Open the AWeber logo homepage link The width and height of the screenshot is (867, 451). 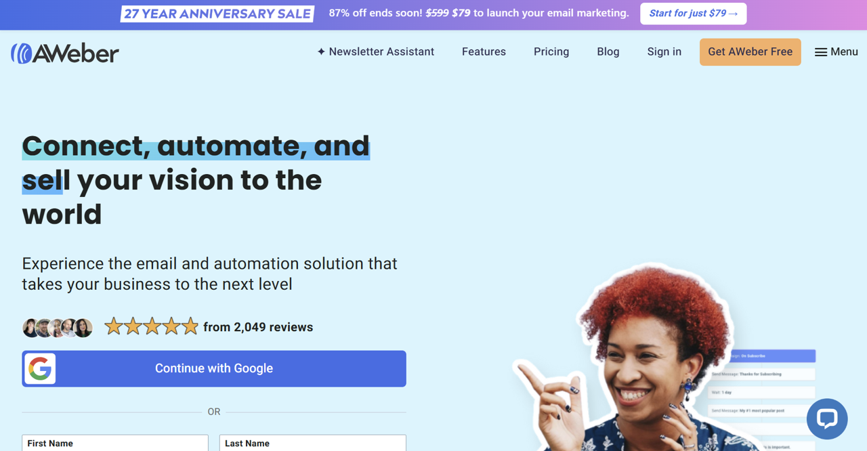pyautogui.click(x=65, y=53)
